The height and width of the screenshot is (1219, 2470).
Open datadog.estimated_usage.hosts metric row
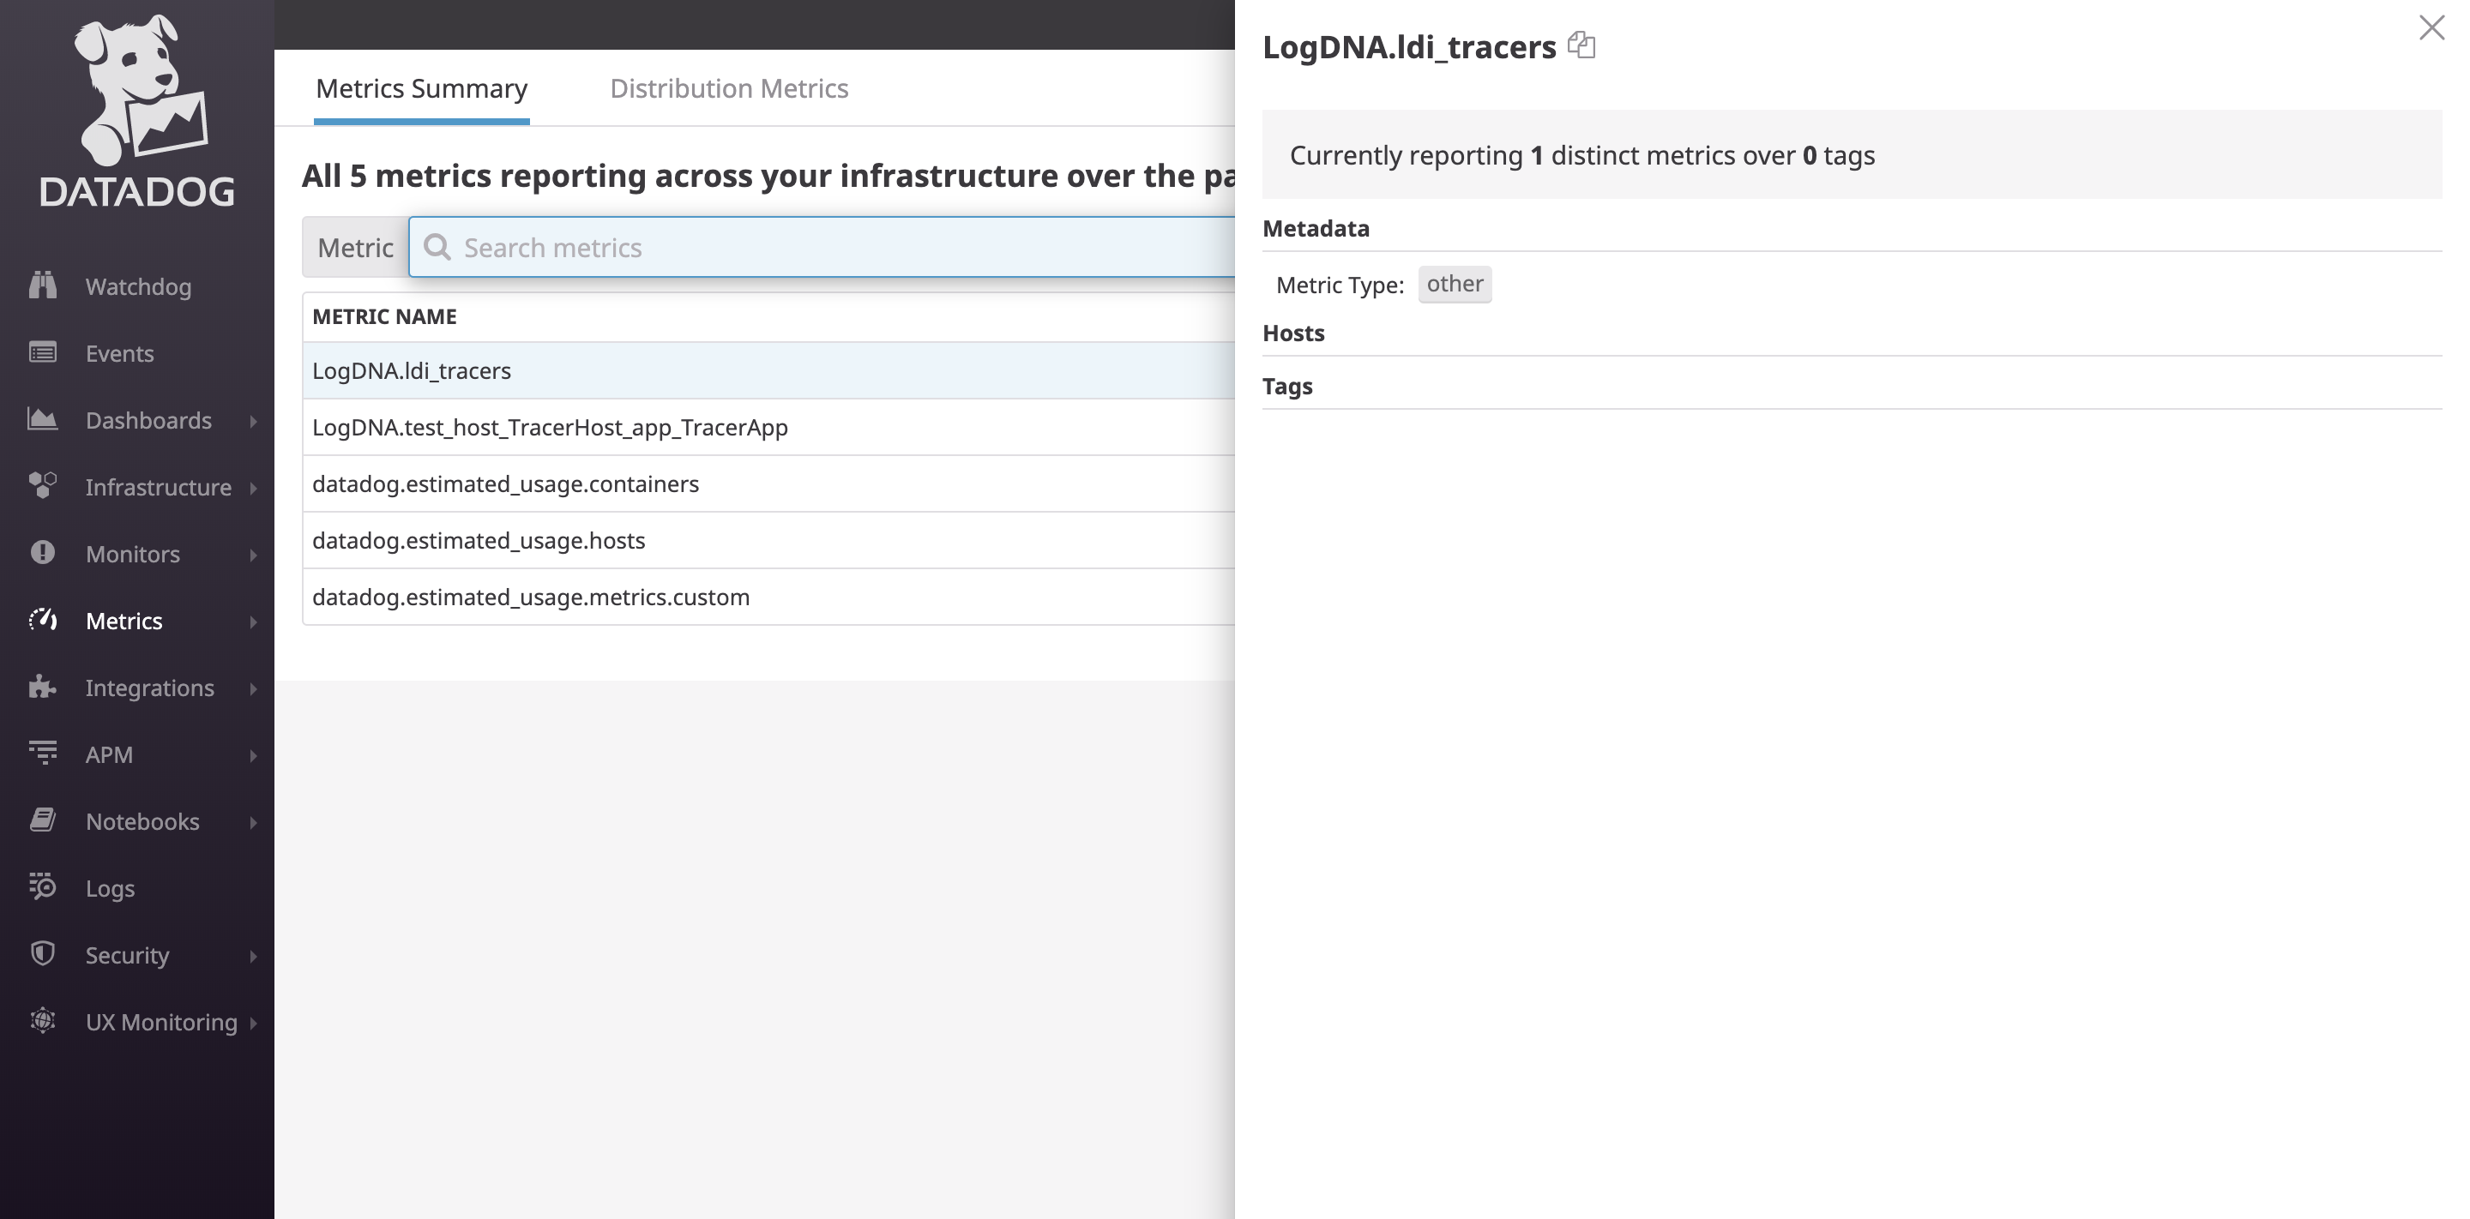479,541
